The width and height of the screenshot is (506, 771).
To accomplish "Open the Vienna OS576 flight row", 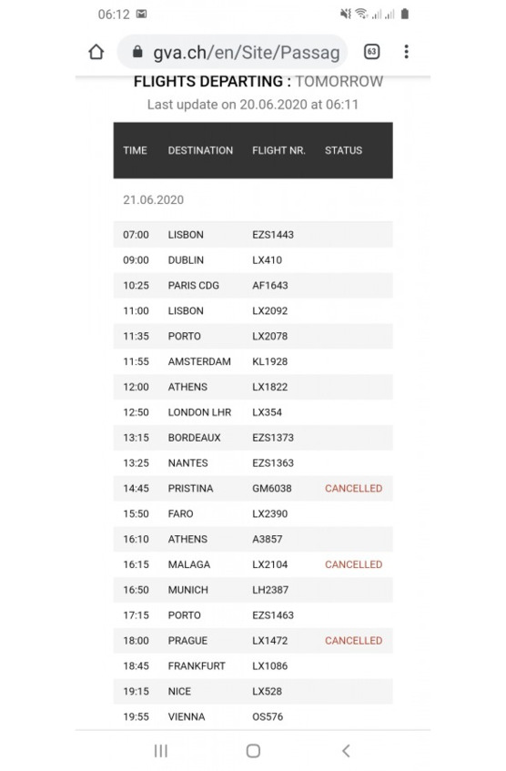I will click(253, 716).
